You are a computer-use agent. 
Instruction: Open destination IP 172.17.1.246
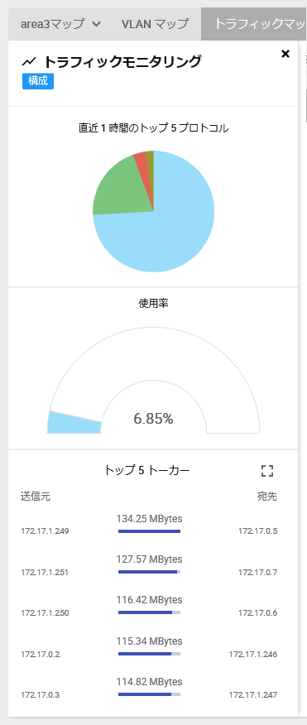253,655
